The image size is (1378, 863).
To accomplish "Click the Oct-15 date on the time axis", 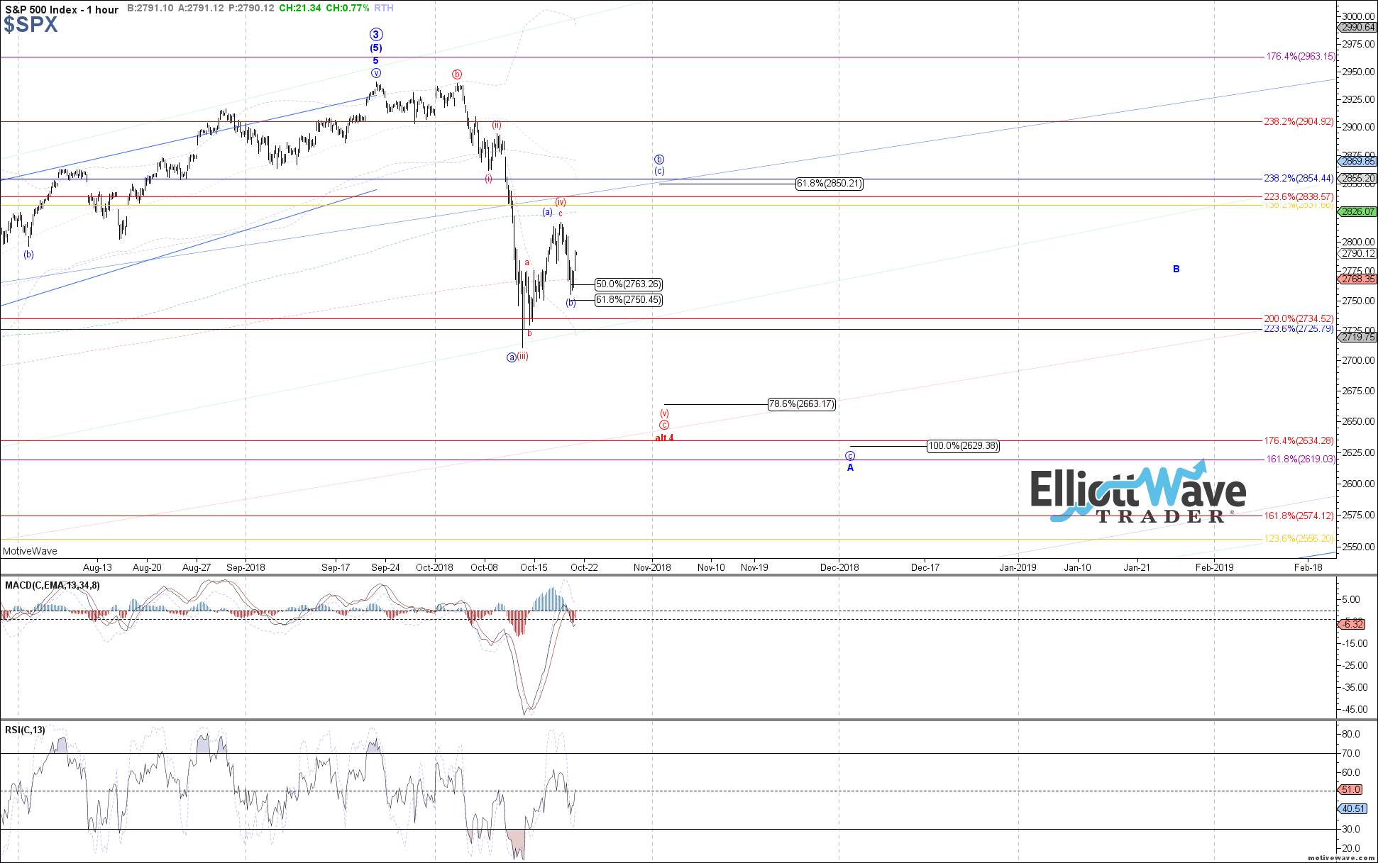I will pos(534,567).
